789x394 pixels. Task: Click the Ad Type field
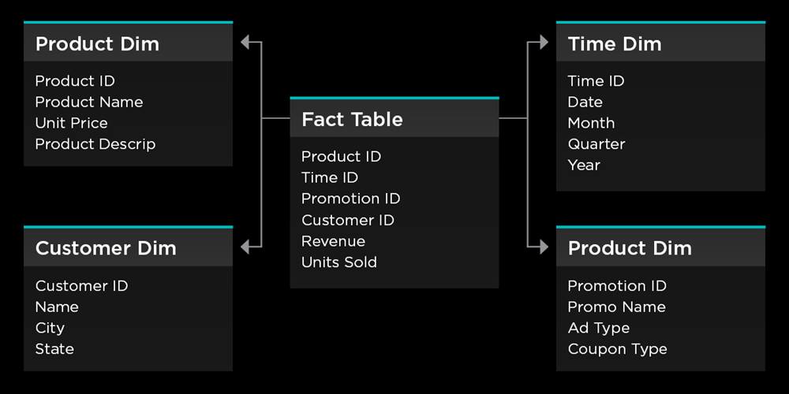(x=598, y=328)
